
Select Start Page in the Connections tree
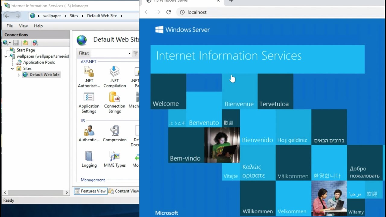click(x=26, y=50)
